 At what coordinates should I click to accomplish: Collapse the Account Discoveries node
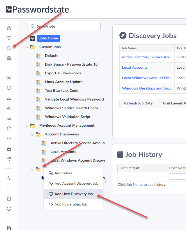33,135
